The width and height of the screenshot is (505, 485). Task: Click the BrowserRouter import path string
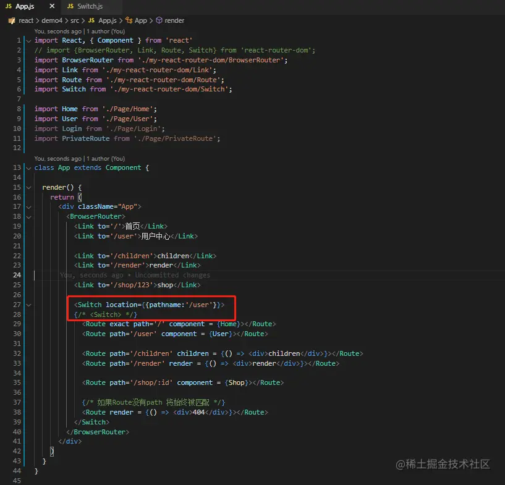[x=211, y=60]
